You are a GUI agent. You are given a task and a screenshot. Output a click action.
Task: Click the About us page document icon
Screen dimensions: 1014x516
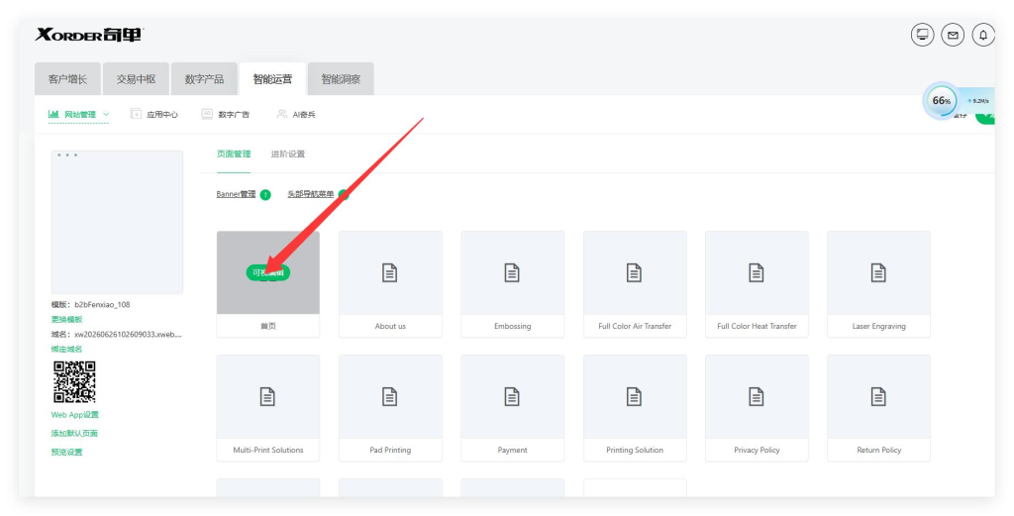(389, 273)
